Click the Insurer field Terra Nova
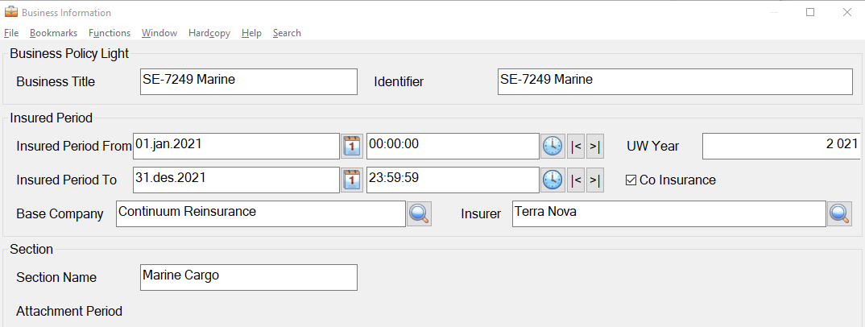The height and width of the screenshot is (327, 865). (669, 213)
